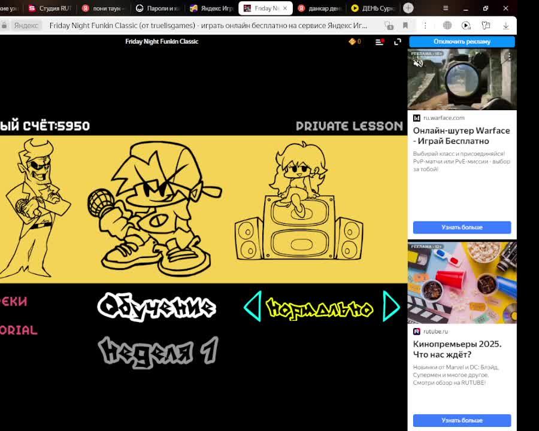Click the video play icon in toolbar
Viewport: 539px width, 431px height.
(x=466, y=25)
